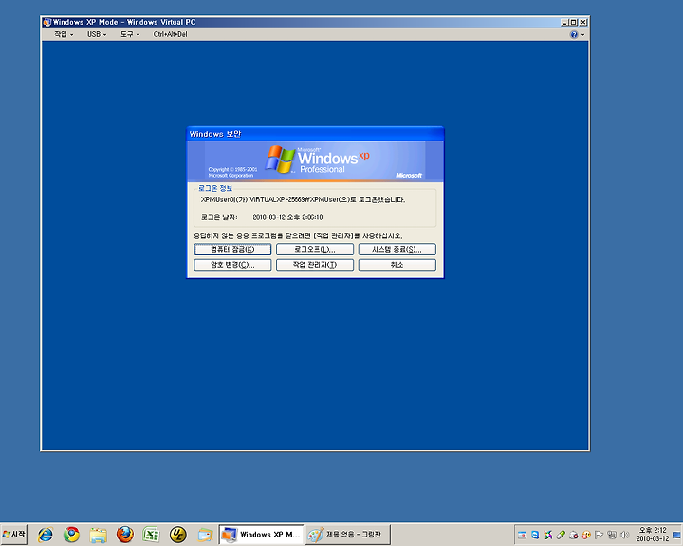Dismiss the dialog with 취소
Image resolution: width=683 pixels, height=546 pixels.
pos(397,265)
